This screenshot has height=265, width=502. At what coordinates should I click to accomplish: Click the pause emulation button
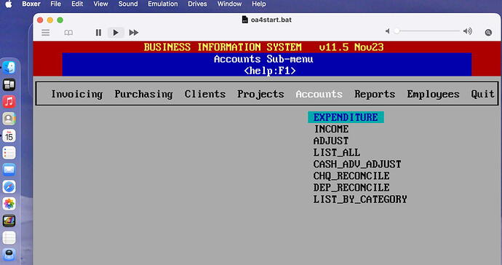click(x=99, y=33)
